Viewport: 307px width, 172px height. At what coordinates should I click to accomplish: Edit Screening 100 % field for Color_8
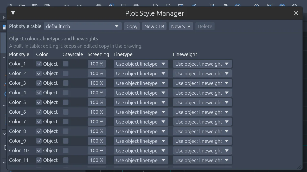97,131
